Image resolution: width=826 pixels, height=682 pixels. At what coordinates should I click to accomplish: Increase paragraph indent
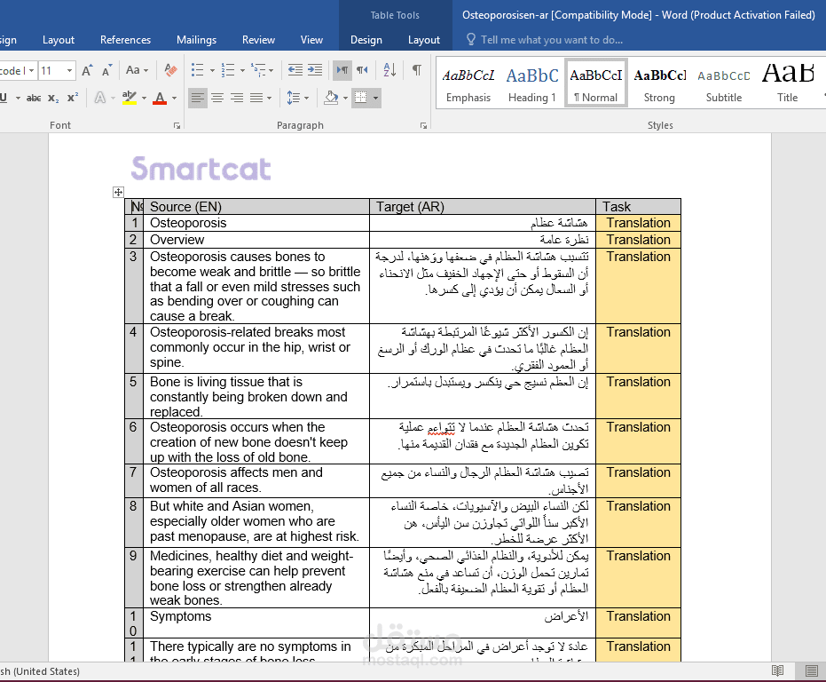point(315,70)
